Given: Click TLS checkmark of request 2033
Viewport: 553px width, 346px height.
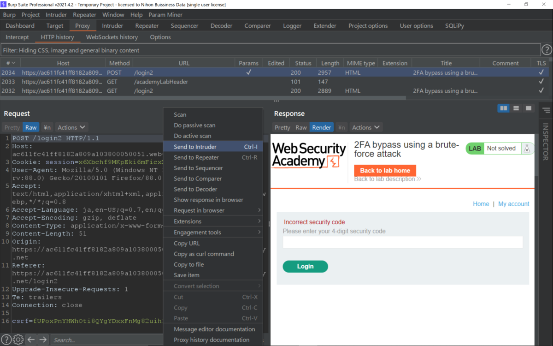Looking at the screenshot, I should tap(541, 82).
